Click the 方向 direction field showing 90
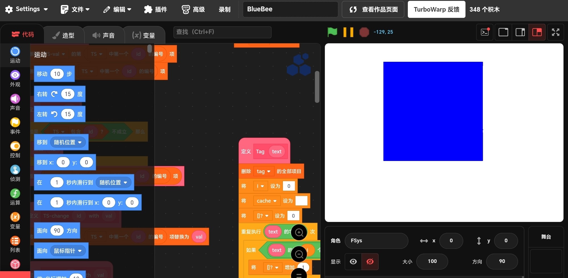This screenshot has width=568, height=278. click(x=502, y=262)
